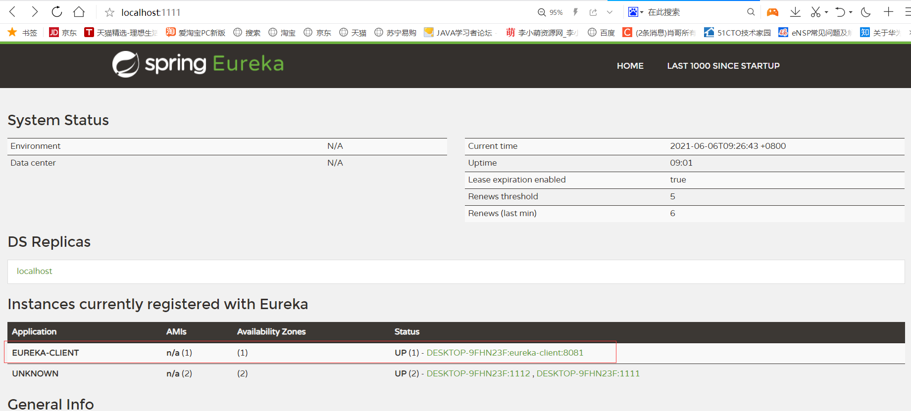Toggle the lightning speed mode icon
This screenshot has width=911, height=411.
[x=575, y=12]
